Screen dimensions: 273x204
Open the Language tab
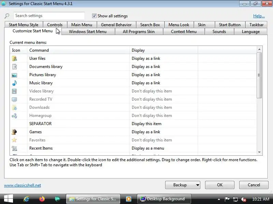[x=251, y=32]
